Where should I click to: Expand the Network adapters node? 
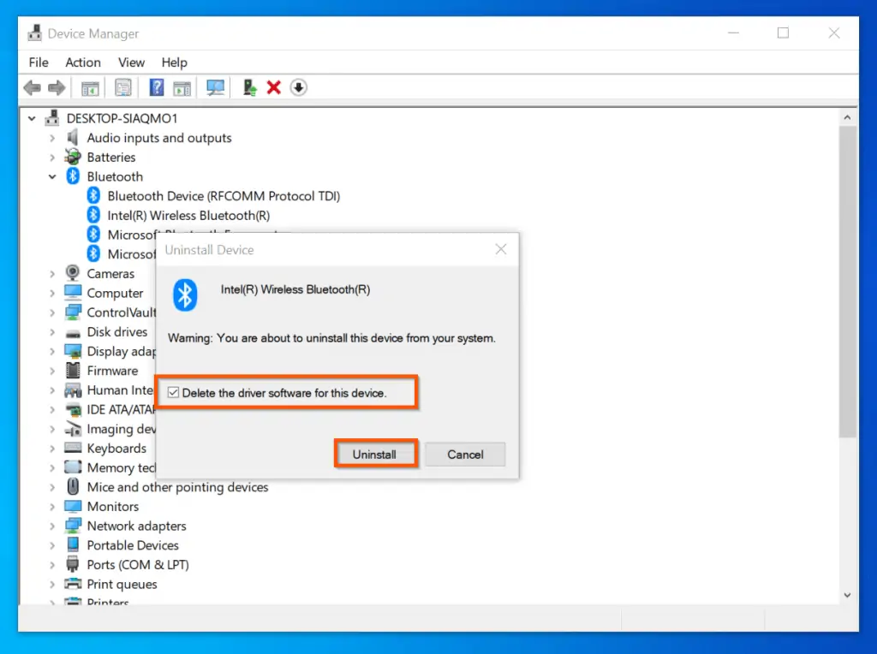click(52, 526)
